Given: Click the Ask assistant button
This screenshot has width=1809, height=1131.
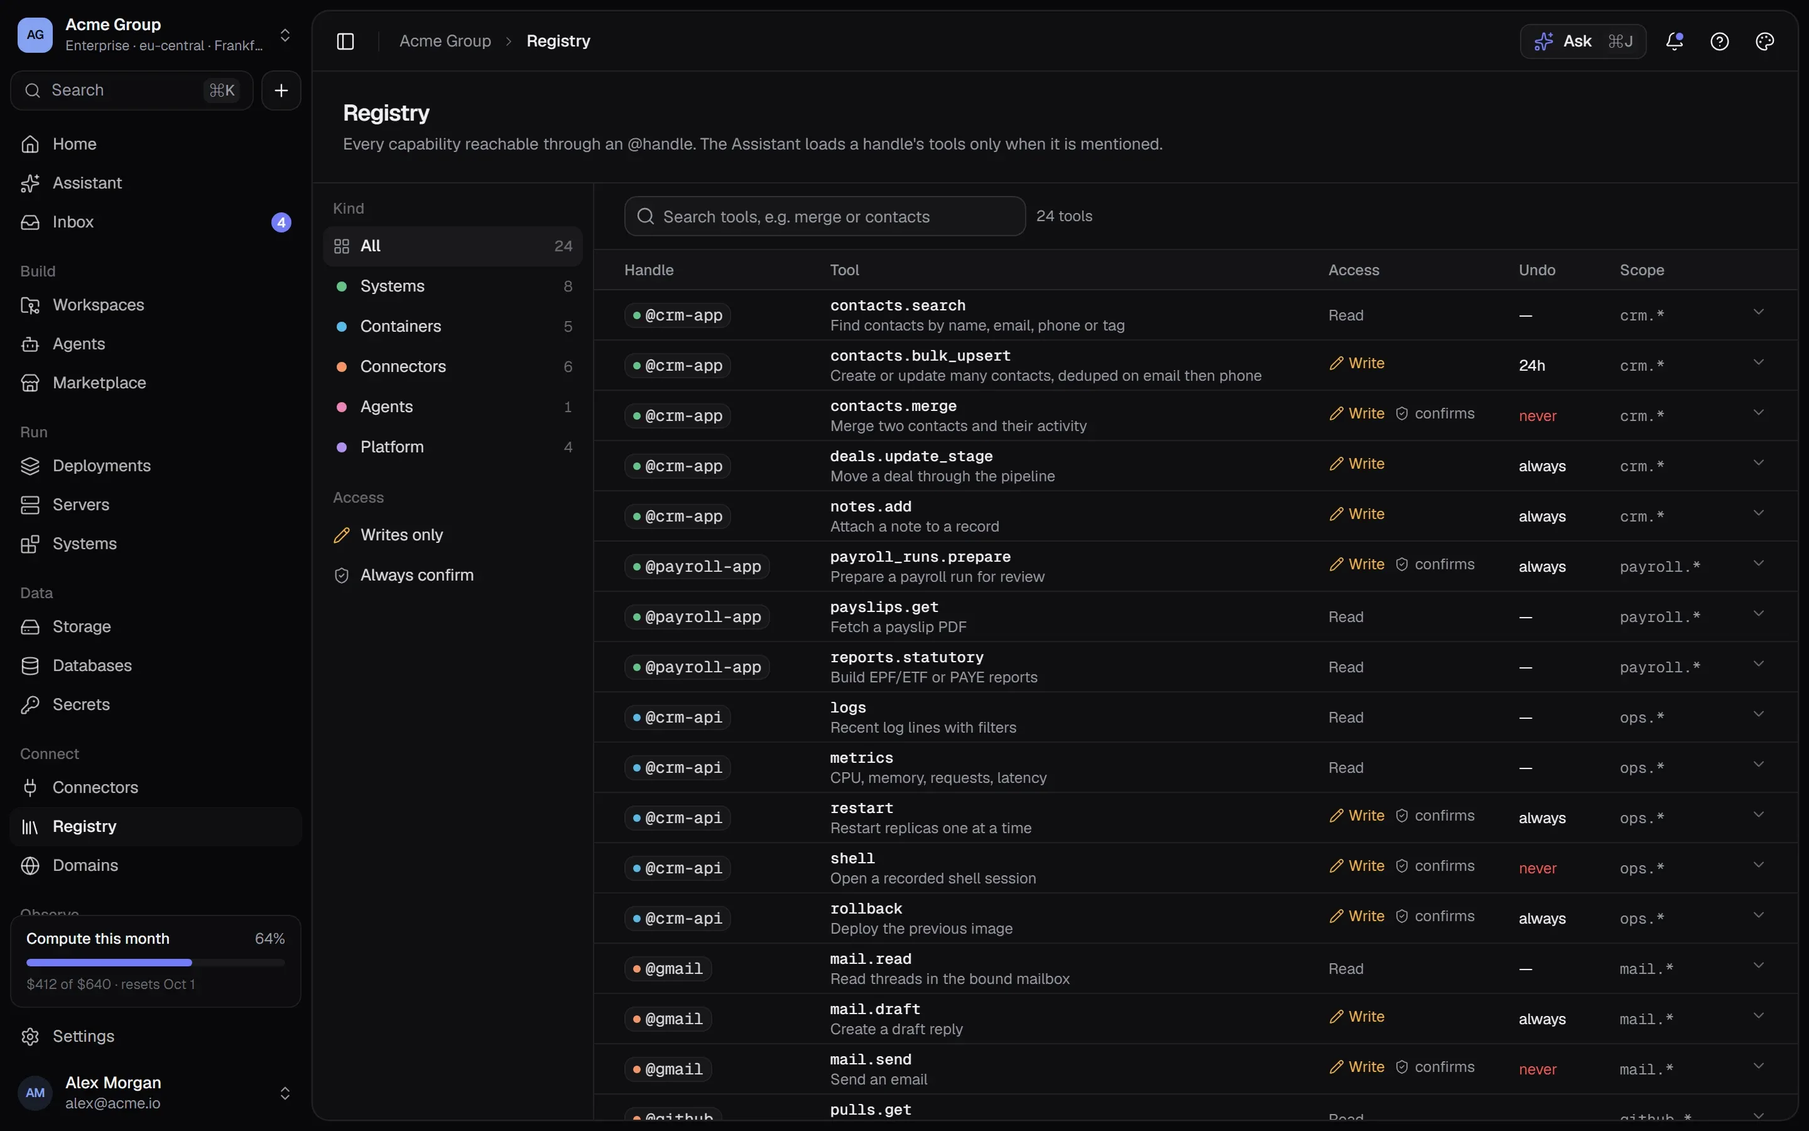Looking at the screenshot, I should tap(1582, 41).
